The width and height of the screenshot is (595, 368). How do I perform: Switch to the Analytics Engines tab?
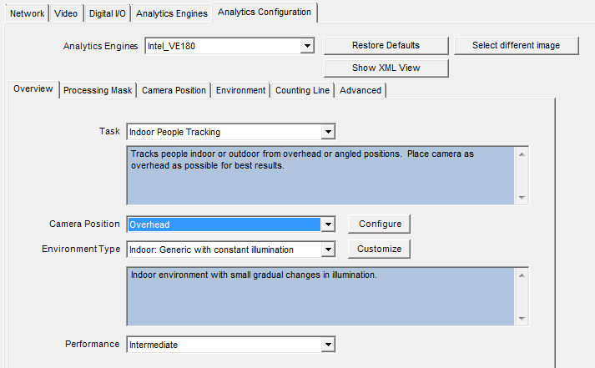pyautogui.click(x=172, y=14)
